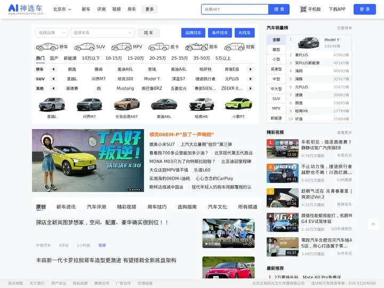Click the 登录 login button

365,9
